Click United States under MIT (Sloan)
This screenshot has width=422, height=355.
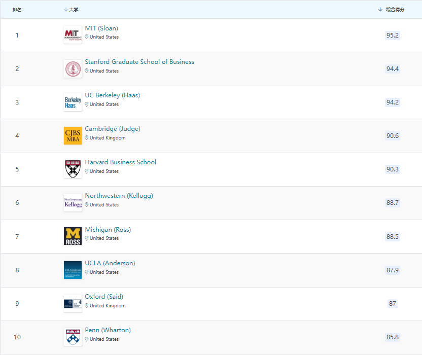[x=104, y=37]
